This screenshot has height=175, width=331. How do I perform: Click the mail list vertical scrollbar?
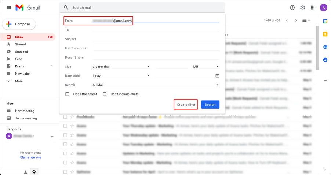click(x=317, y=48)
